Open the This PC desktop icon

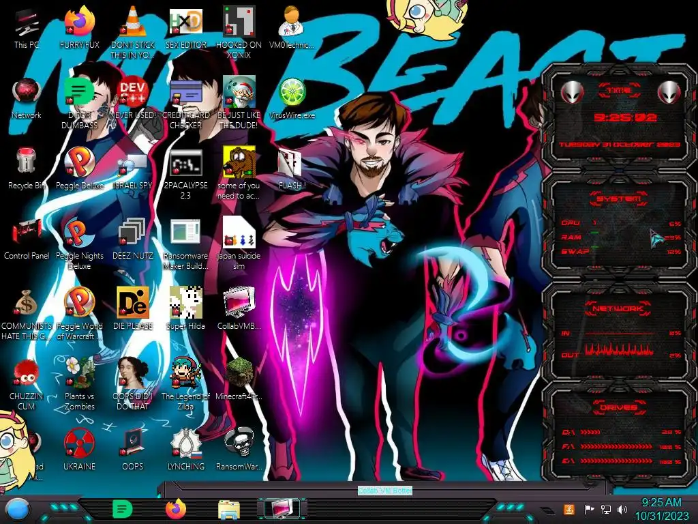point(27,23)
